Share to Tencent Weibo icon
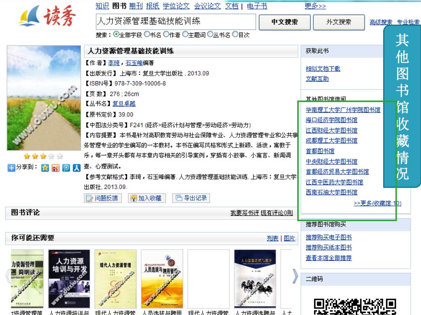Viewport: 421px width, 315px height. 66,168
